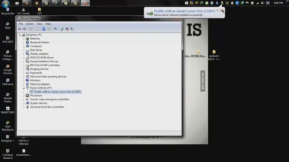The width and height of the screenshot is (289, 162).
Task: Select DVD/CD-ROM drives row
Action: pyautogui.click(x=42, y=58)
